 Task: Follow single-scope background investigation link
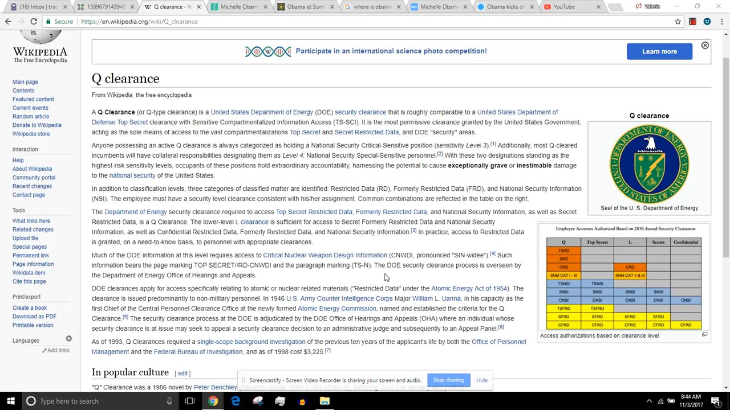tap(251, 342)
